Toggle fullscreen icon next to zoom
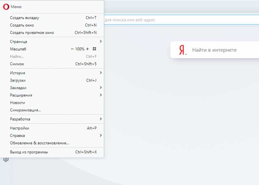Image resolution: width=259 pixels, height=185 pixels. (x=94, y=49)
